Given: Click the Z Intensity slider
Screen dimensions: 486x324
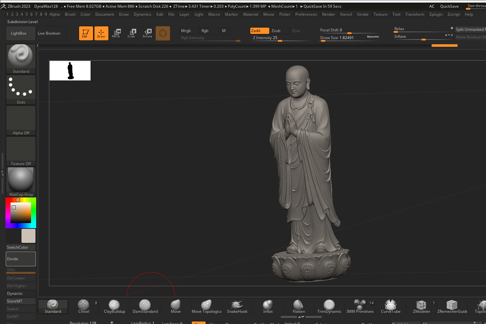Looking at the screenshot, I should tap(280, 38).
